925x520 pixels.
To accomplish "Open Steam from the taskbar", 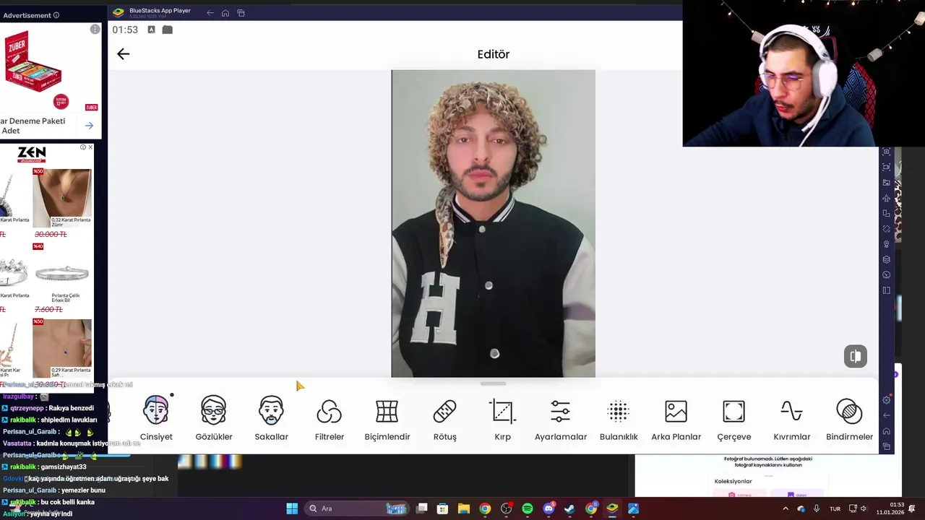I will coord(569,508).
